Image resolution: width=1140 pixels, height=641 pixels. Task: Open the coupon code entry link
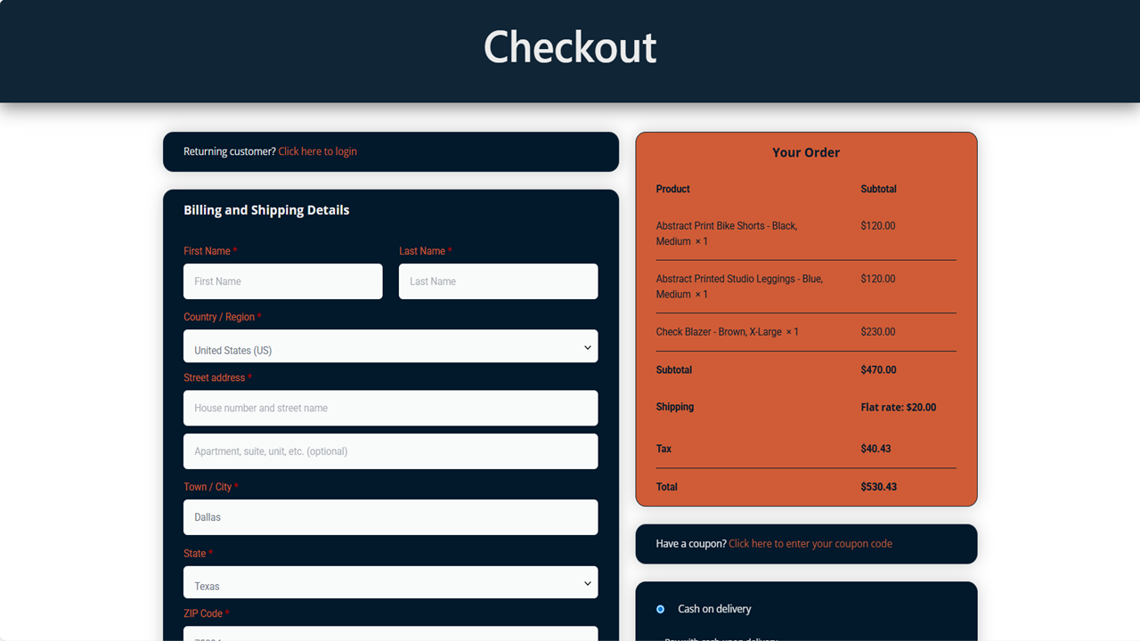point(810,544)
